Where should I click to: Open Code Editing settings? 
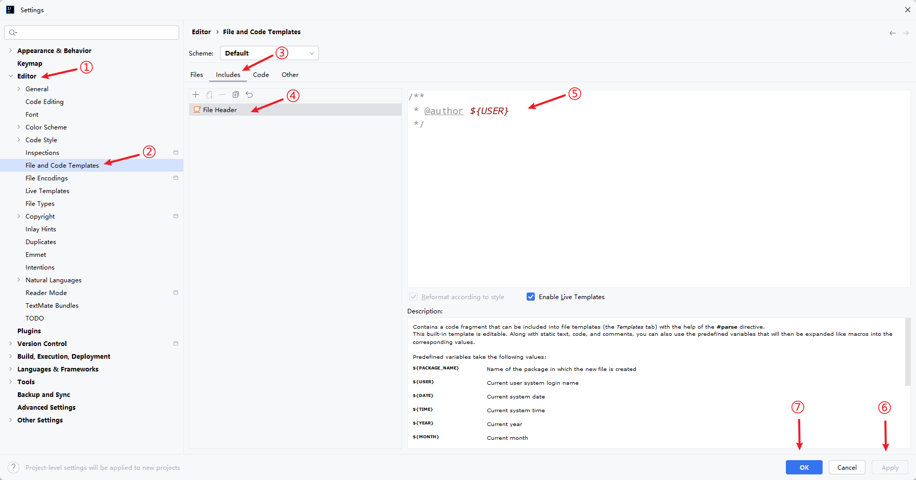pyautogui.click(x=44, y=101)
